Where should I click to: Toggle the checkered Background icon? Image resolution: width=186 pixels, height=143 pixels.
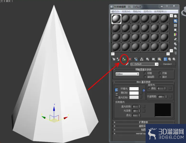coord(176,25)
